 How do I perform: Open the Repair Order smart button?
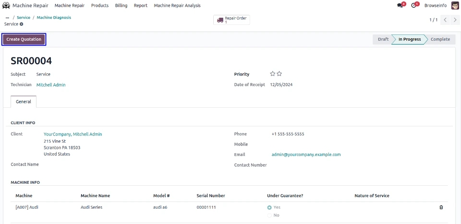pos(232,20)
